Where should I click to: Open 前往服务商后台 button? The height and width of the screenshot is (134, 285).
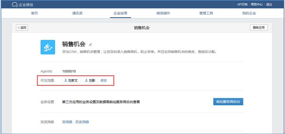click(228, 102)
